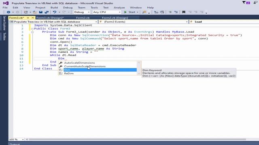This screenshot has width=259, height=145.
Task: Close the Form3.vb tab
Action: coord(33,18)
